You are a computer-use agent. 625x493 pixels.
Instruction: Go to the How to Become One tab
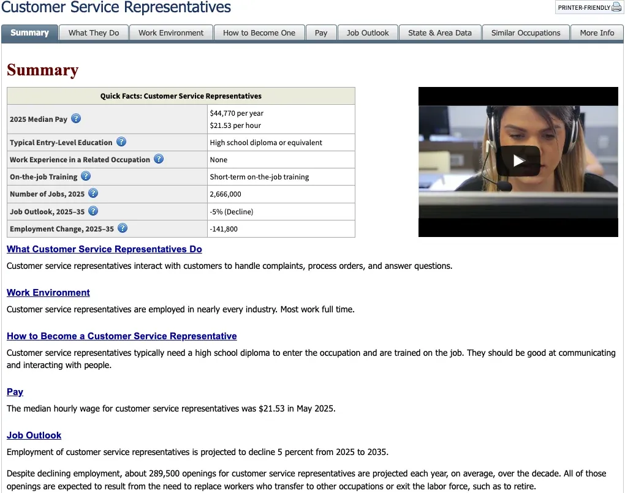tap(259, 32)
